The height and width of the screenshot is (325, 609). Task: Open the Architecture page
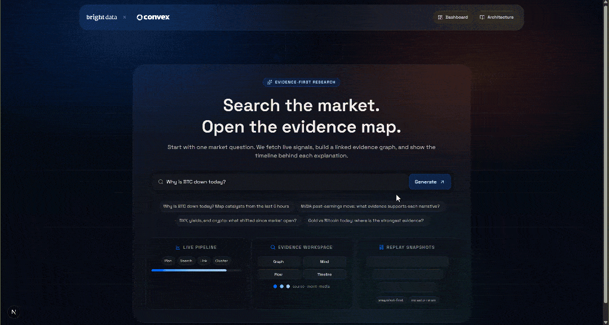point(496,17)
